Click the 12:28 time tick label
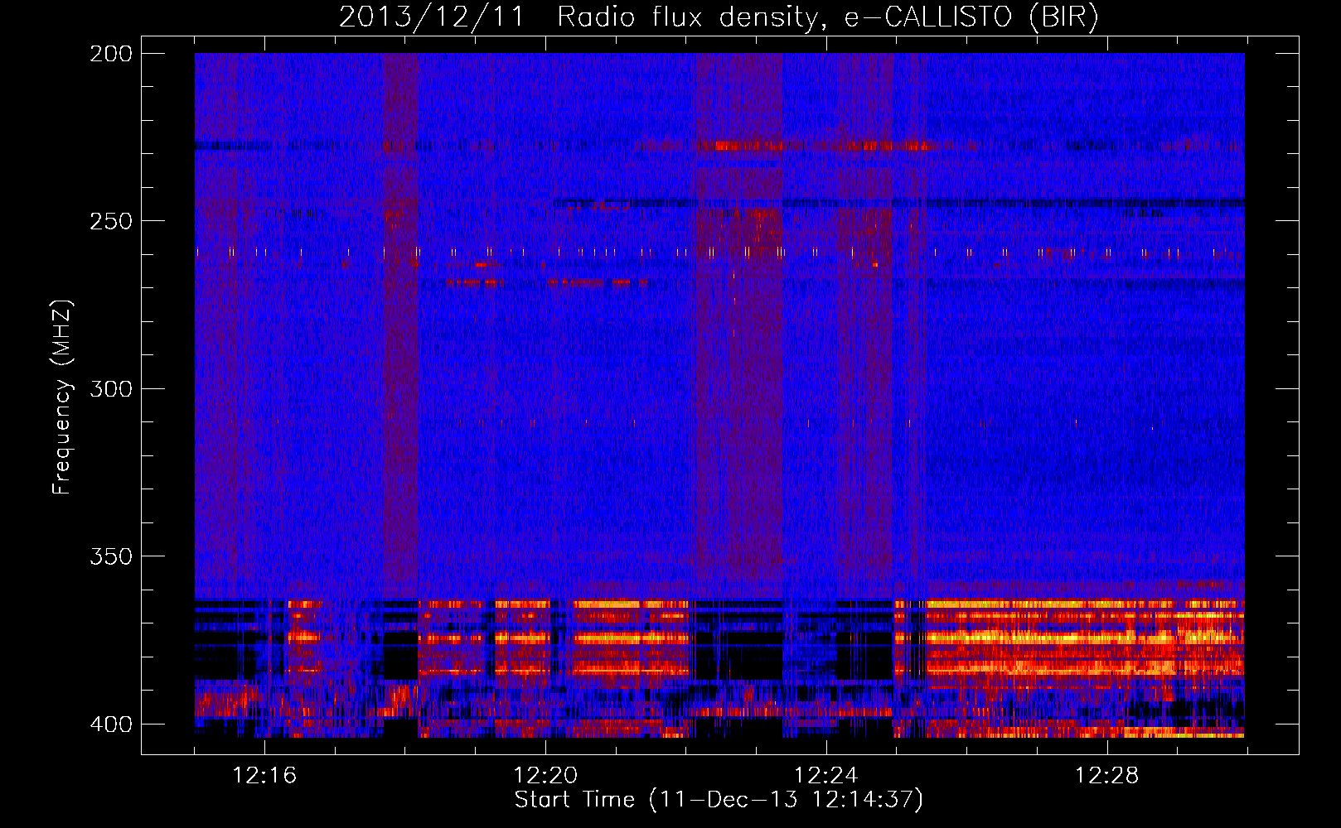 (x=1107, y=776)
